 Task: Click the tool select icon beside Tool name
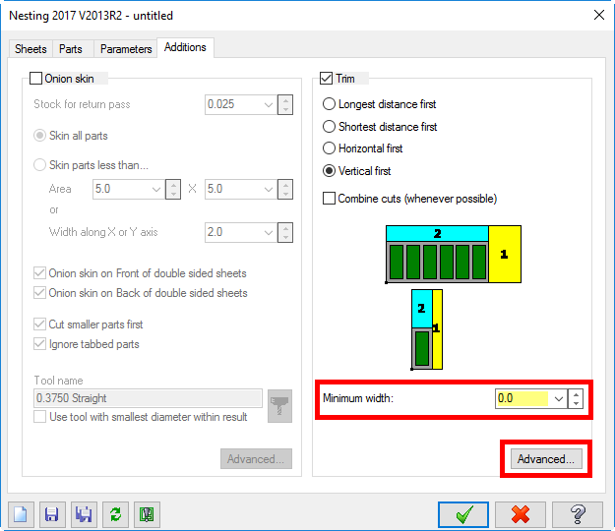point(279,406)
